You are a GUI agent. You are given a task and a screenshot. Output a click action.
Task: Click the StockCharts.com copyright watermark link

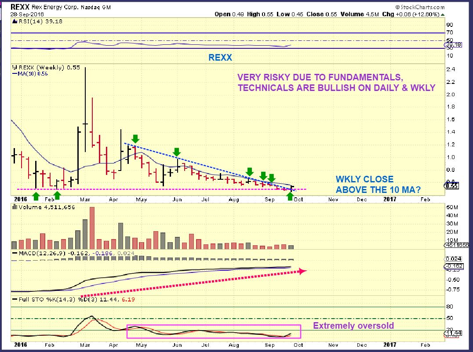(x=420, y=7)
